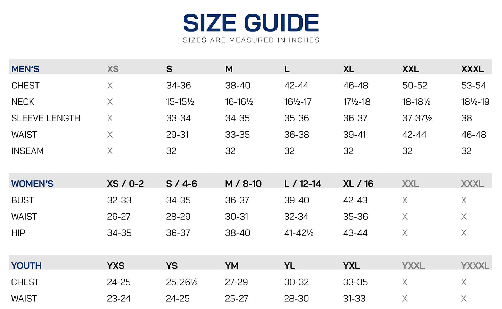This screenshot has height=309, width=502.
Task: Click the SIZE GUIDE title
Action: 251,23
